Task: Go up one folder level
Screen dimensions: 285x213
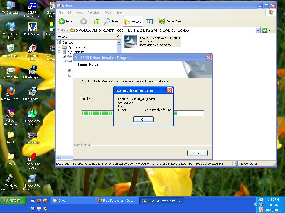Action: tap(97, 21)
